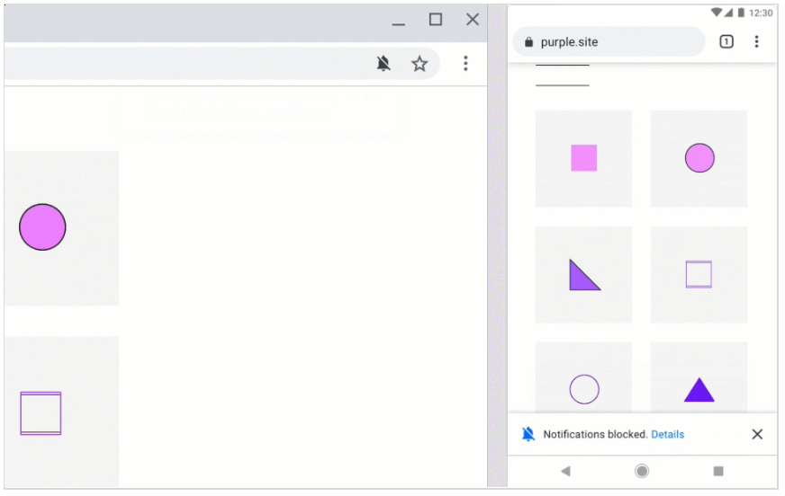Tap the outlined square tile on mobile
This screenshot has height=496, width=785.
pyautogui.click(x=699, y=274)
